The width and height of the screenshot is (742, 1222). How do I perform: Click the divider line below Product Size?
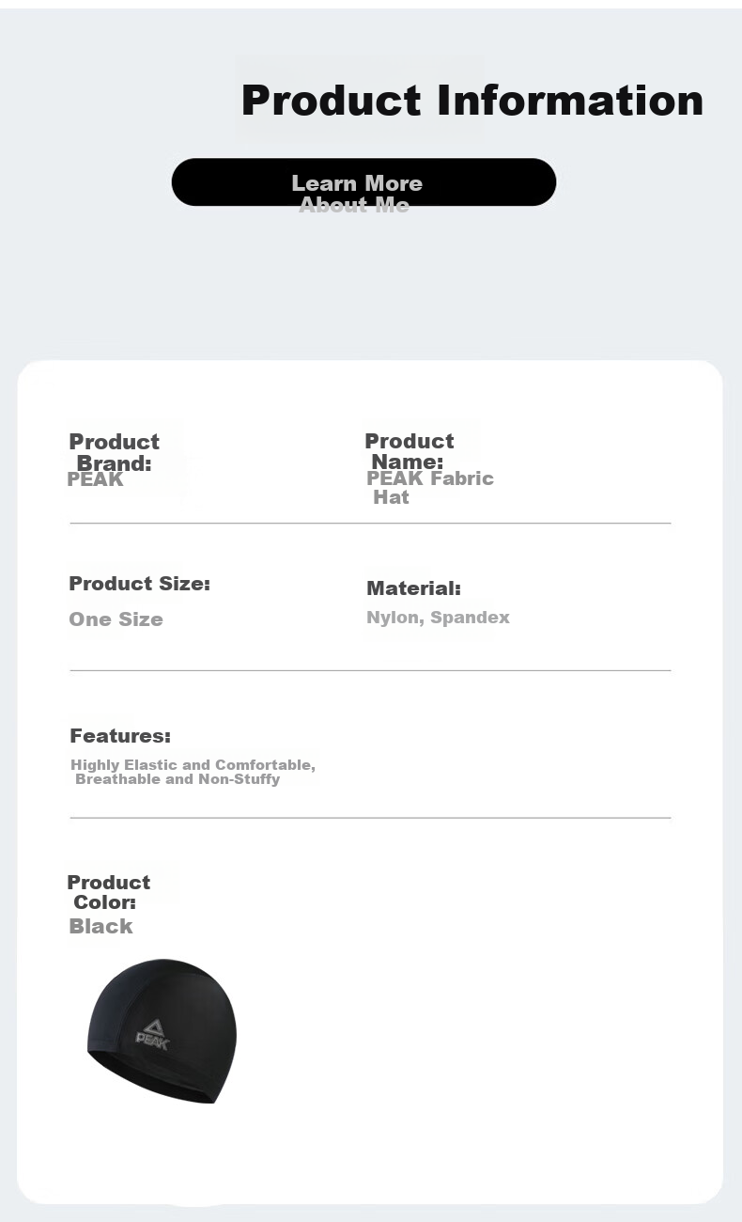[x=370, y=670]
